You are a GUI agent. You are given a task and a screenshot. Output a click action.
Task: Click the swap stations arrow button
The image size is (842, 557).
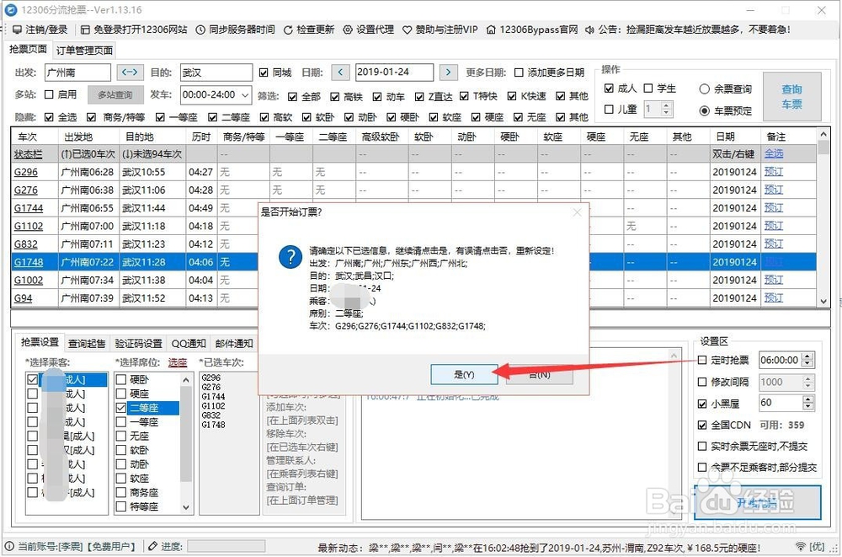click(x=130, y=72)
